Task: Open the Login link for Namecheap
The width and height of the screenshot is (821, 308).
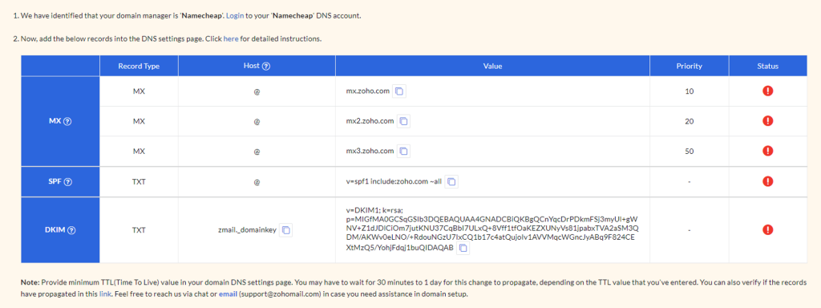Action: coord(235,16)
